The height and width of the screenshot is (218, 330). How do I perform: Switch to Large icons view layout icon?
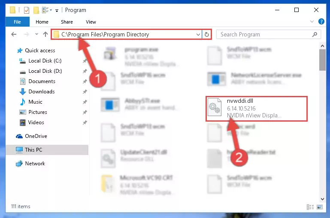(319, 207)
